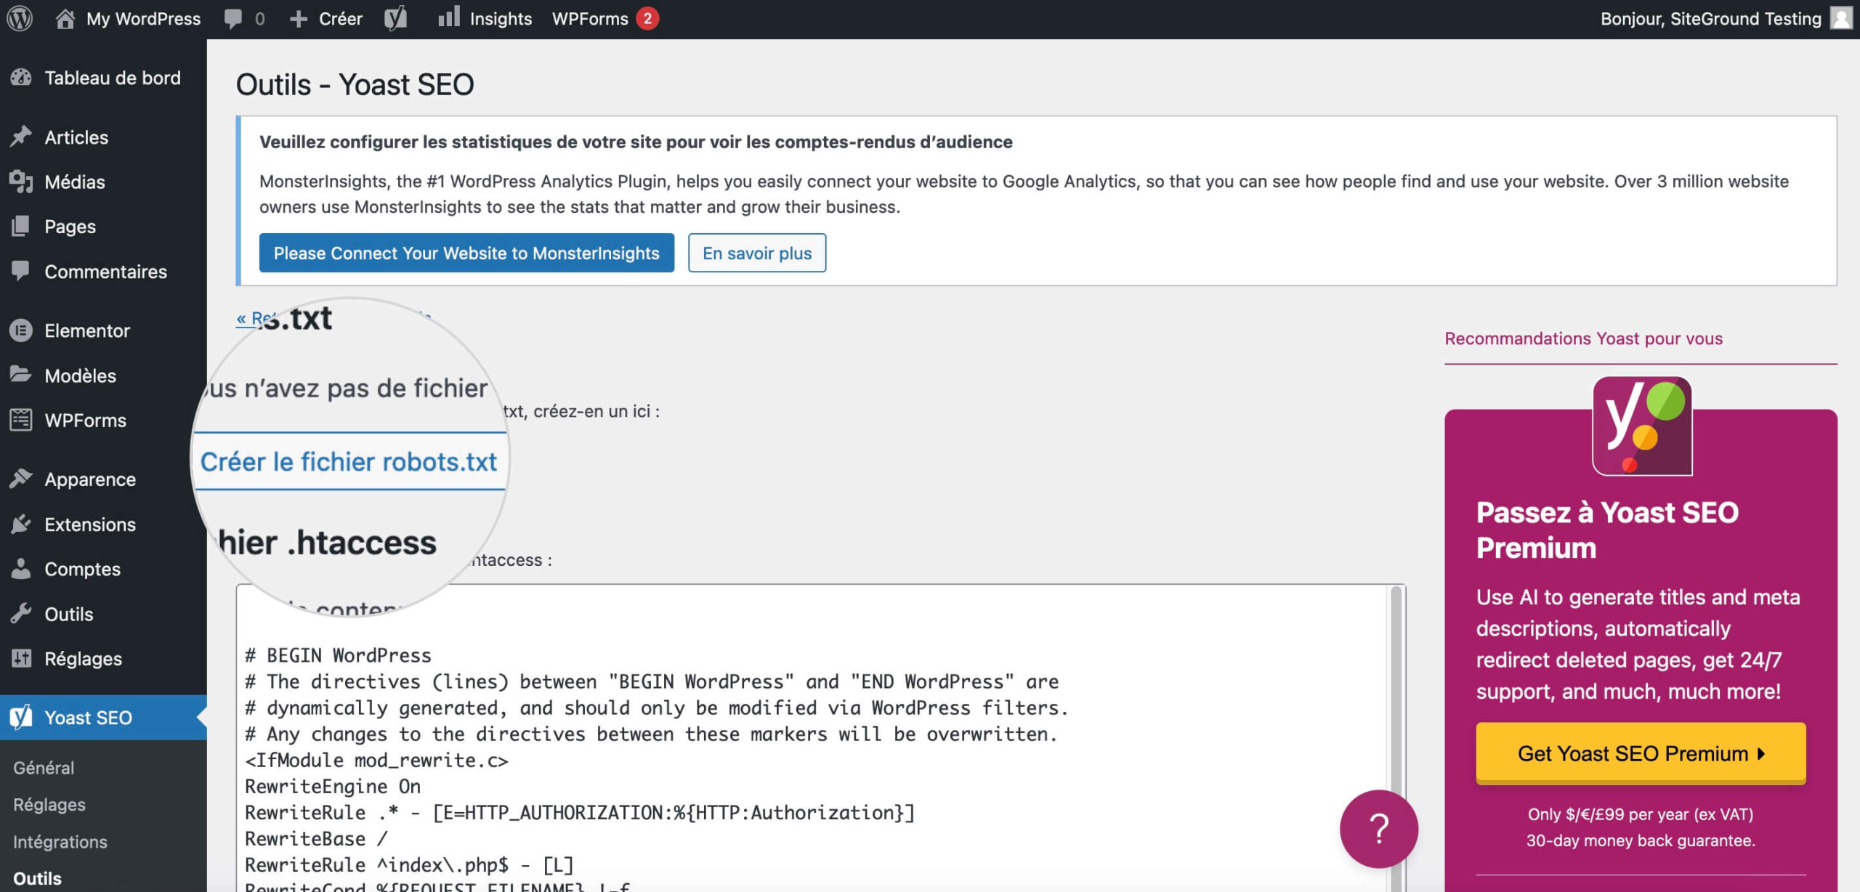Click the plus icon beside Créer
1860x892 pixels.
[299, 19]
